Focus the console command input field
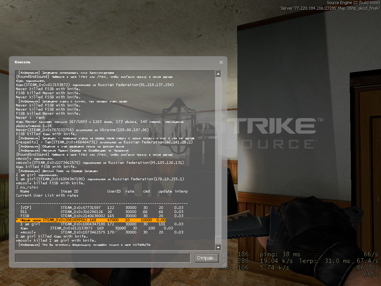Viewport: 381px width, 286px height. pos(103,258)
